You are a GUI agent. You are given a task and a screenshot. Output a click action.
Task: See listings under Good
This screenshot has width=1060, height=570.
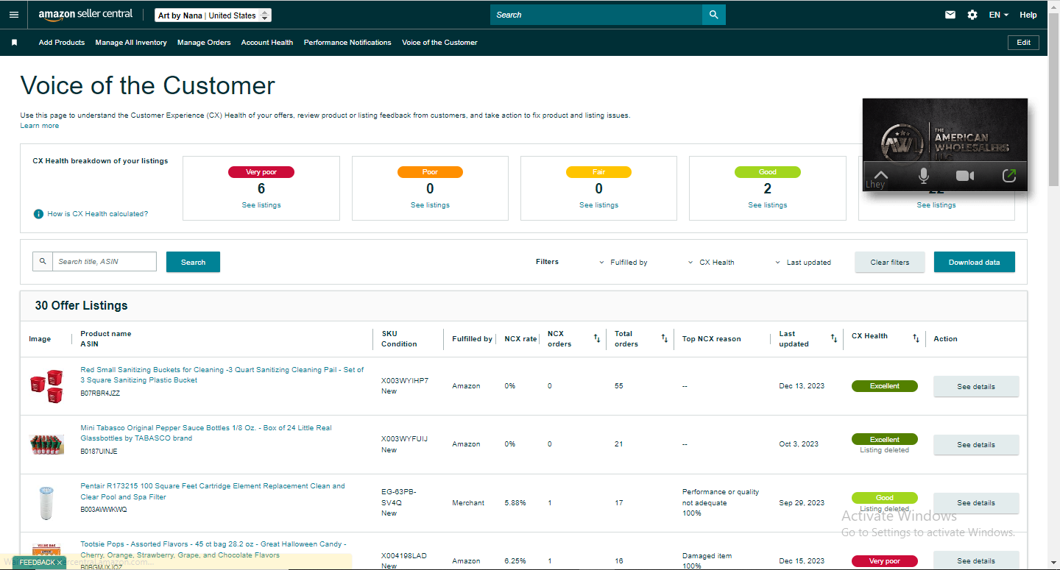click(768, 205)
